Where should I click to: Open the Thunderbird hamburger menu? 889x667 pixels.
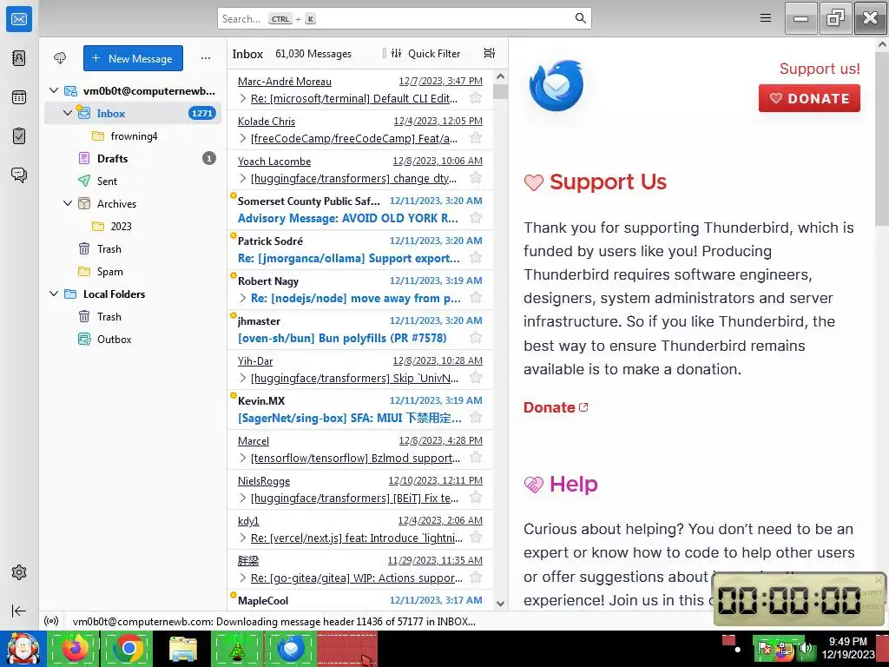click(x=766, y=18)
